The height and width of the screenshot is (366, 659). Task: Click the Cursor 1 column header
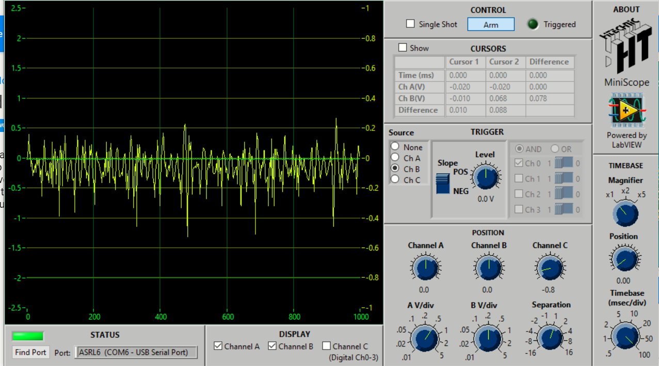[465, 62]
